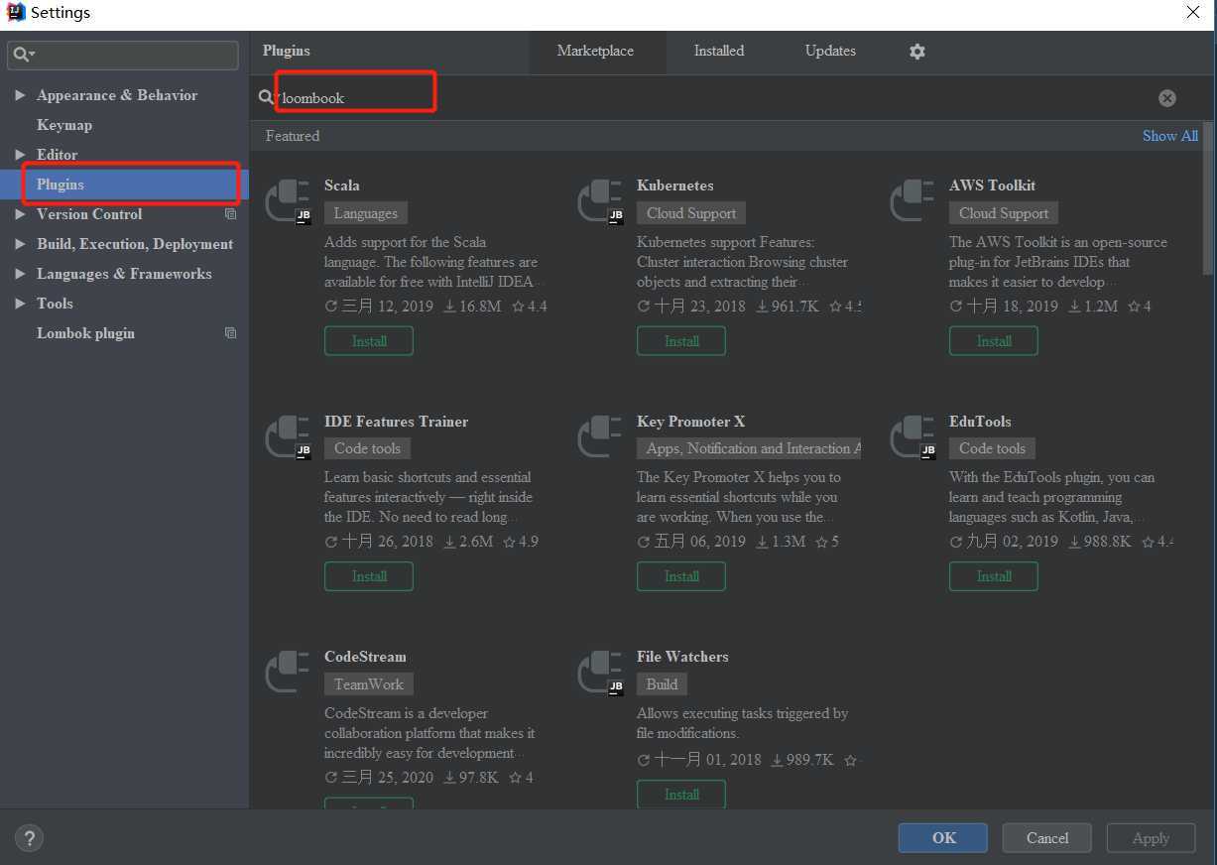Image resolution: width=1217 pixels, height=865 pixels.
Task: Dismiss the dialog with Cancel
Action: 1047,838
